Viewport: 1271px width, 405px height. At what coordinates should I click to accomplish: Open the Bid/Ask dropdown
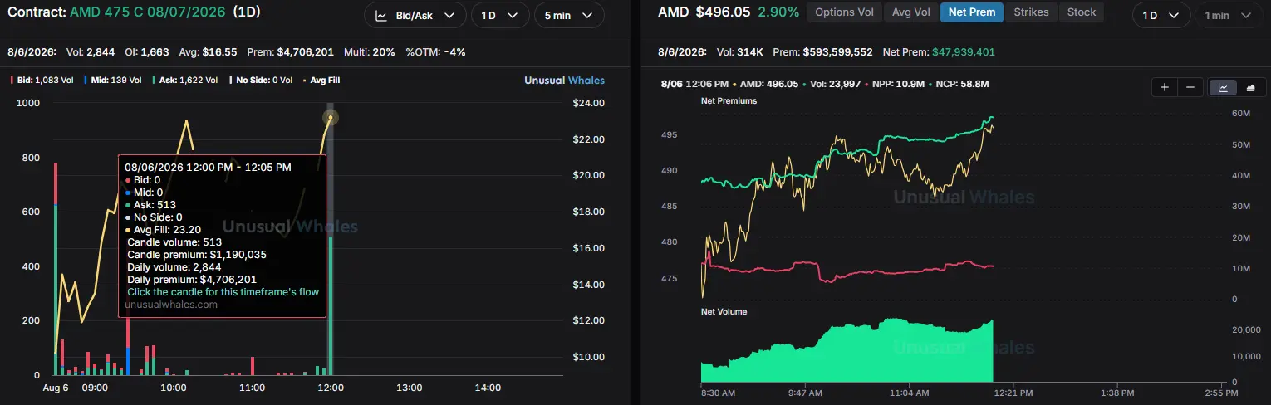(415, 15)
